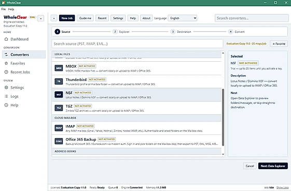Go to the Convert step 4
This screenshot has width=291, height=191.
coord(236,32)
